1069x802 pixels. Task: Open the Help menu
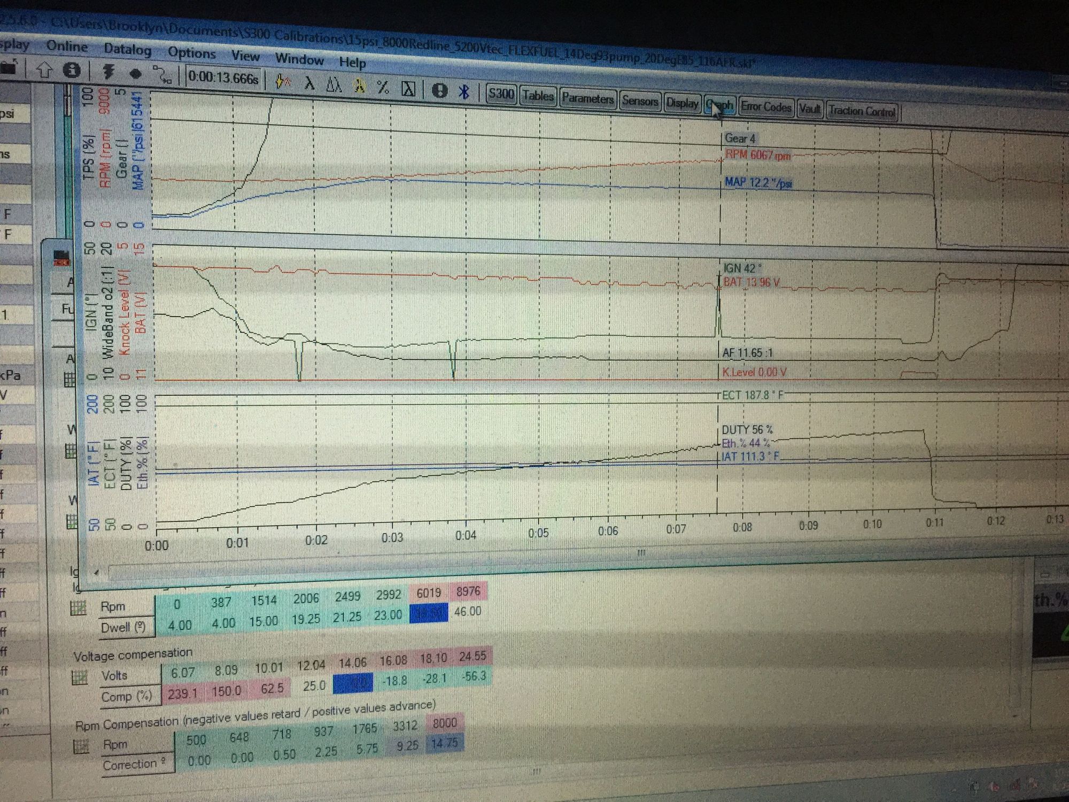[x=352, y=63]
